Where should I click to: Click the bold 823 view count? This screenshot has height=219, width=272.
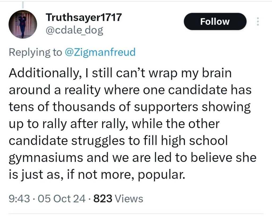[x=103, y=198]
